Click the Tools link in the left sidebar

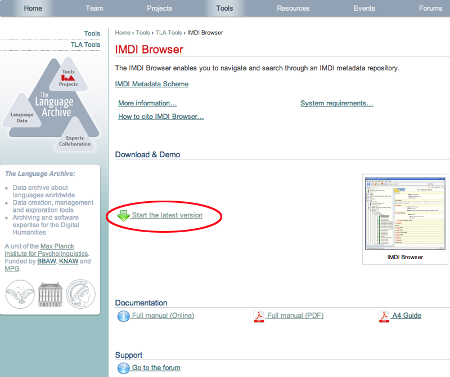tap(92, 34)
